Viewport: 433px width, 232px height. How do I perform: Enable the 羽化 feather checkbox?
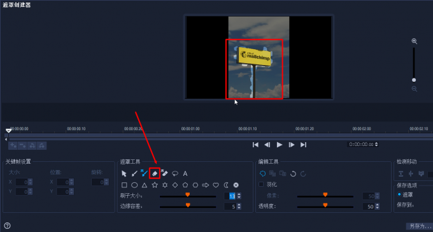(x=261, y=184)
